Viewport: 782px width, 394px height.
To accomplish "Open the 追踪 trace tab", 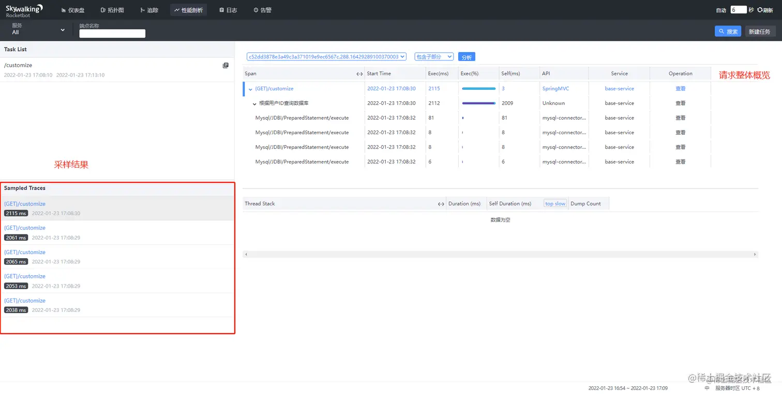I will [149, 10].
